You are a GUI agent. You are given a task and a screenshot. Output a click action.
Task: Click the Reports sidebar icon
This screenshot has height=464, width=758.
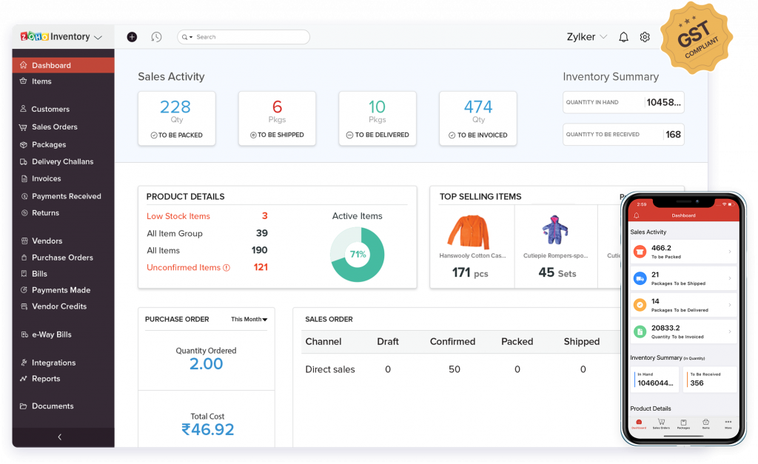pos(24,379)
